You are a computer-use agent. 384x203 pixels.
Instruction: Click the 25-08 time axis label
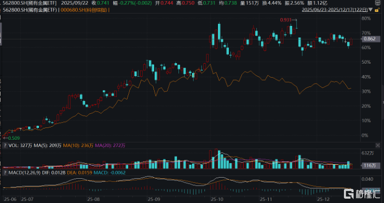[x=94, y=199]
